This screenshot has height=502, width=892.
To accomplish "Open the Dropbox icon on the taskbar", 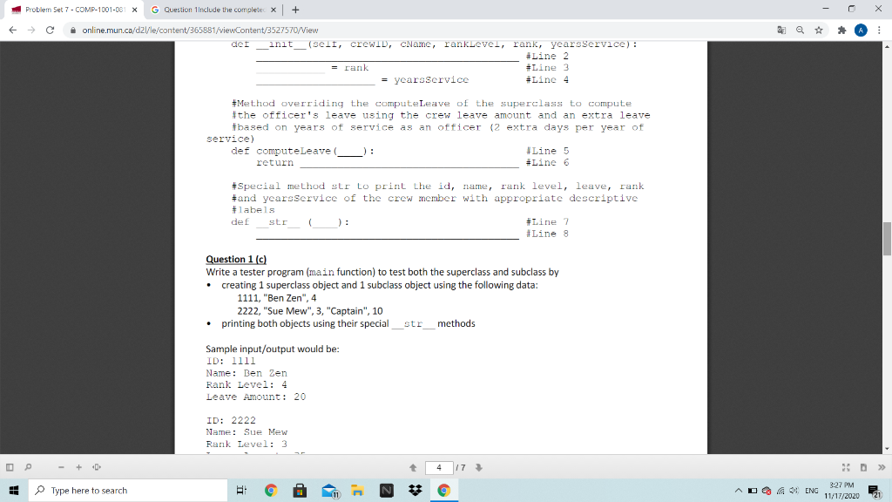I will point(416,490).
